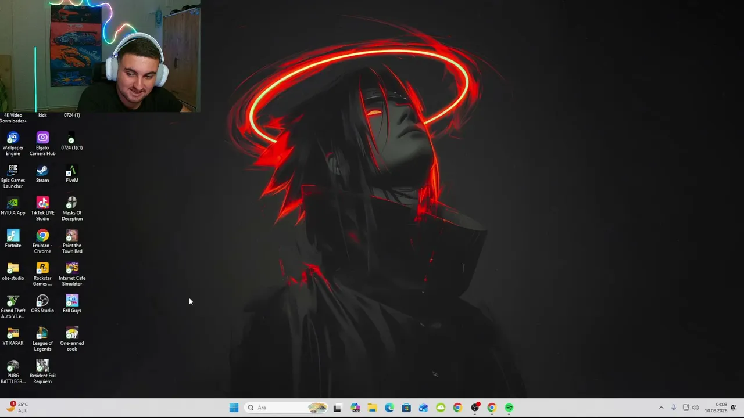Click the Chrome taskbar icon beside the green cloud
The height and width of the screenshot is (418, 744).
tap(457, 408)
